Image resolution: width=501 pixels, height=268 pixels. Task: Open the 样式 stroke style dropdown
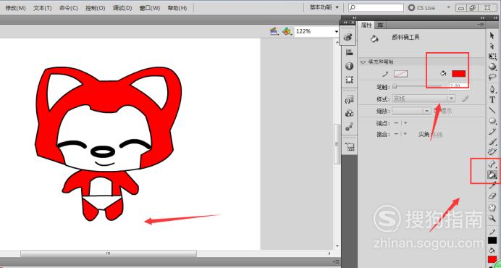point(424,99)
